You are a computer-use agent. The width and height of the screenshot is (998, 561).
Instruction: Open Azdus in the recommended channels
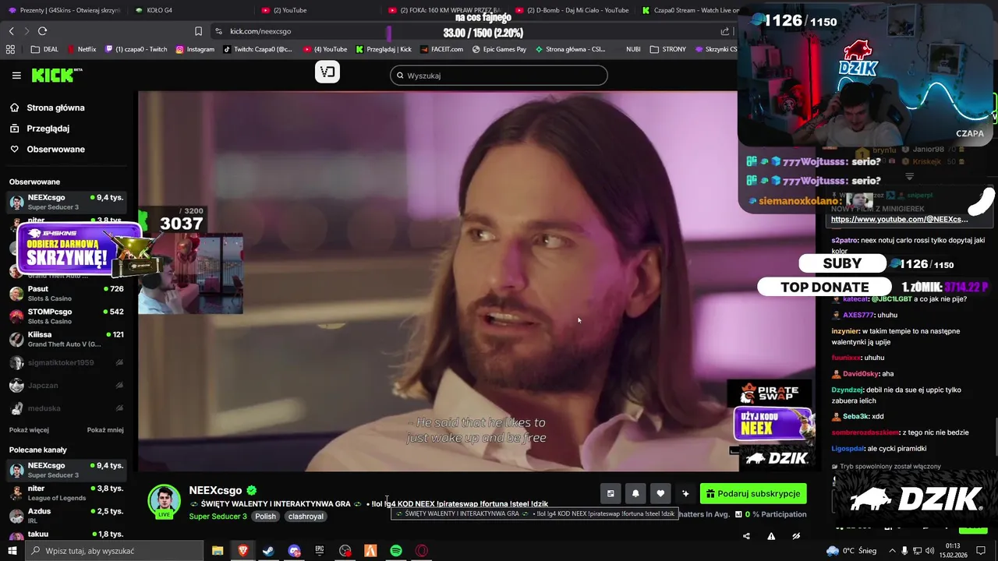[66, 515]
